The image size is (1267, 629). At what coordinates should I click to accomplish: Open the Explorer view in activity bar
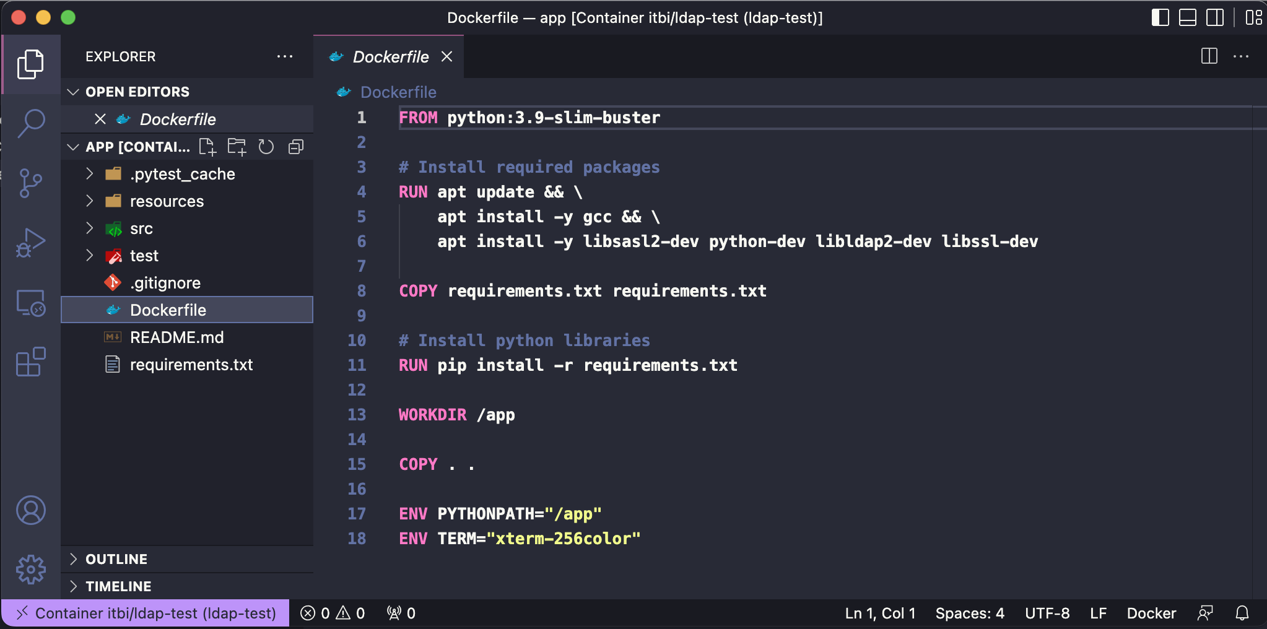[x=30, y=64]
